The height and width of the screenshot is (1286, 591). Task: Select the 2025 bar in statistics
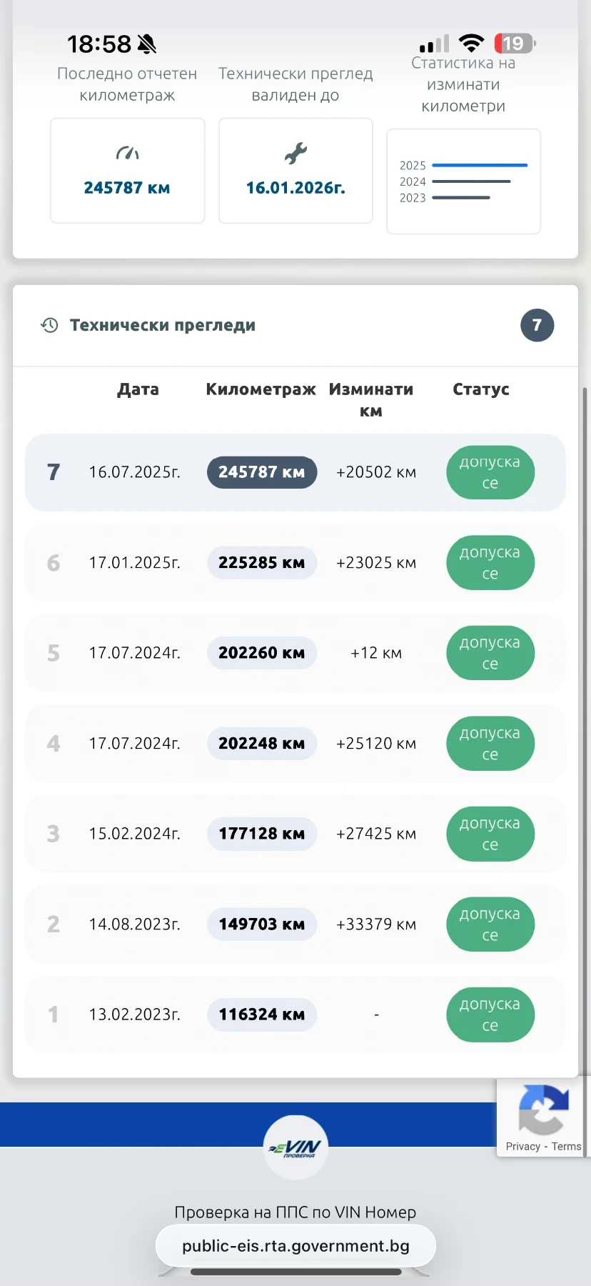click(480, 165)
